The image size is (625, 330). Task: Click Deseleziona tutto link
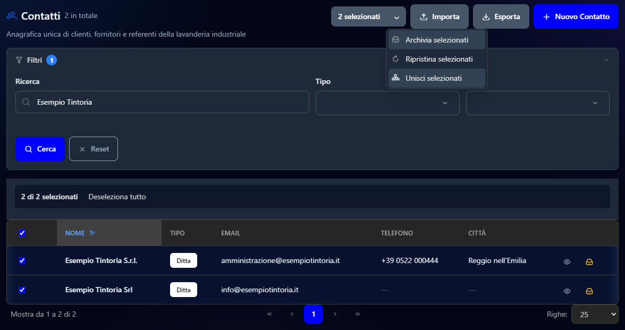pos(117,197)
